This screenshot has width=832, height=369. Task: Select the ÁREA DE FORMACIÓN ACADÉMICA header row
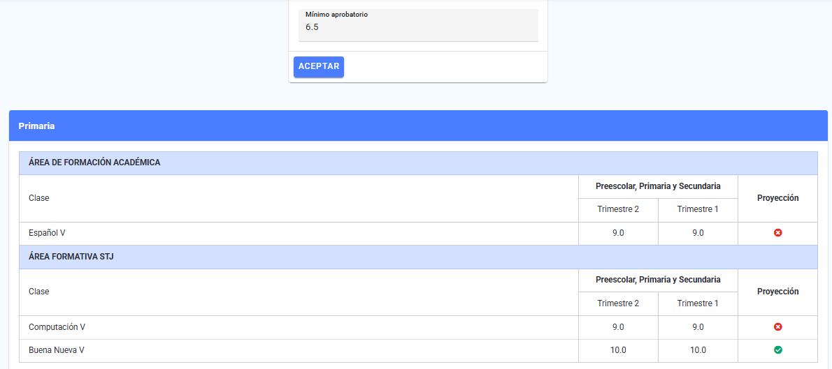coord(418,163)
